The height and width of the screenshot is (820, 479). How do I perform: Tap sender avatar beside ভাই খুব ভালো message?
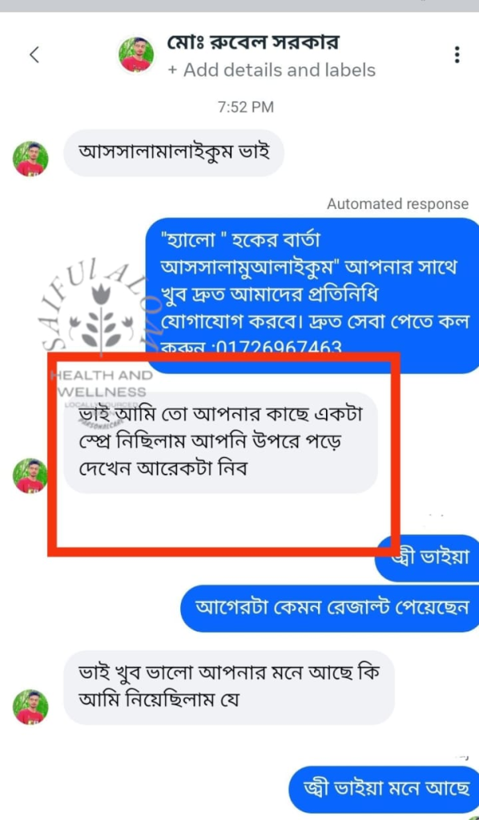(x=30, y=707)
